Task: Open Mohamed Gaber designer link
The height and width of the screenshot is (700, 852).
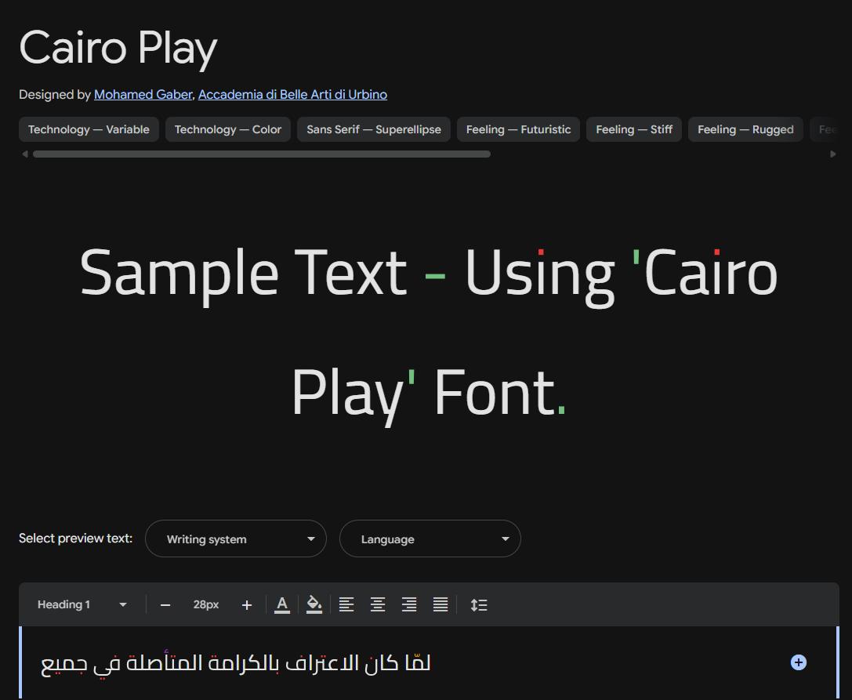Action: coord(143,95)
